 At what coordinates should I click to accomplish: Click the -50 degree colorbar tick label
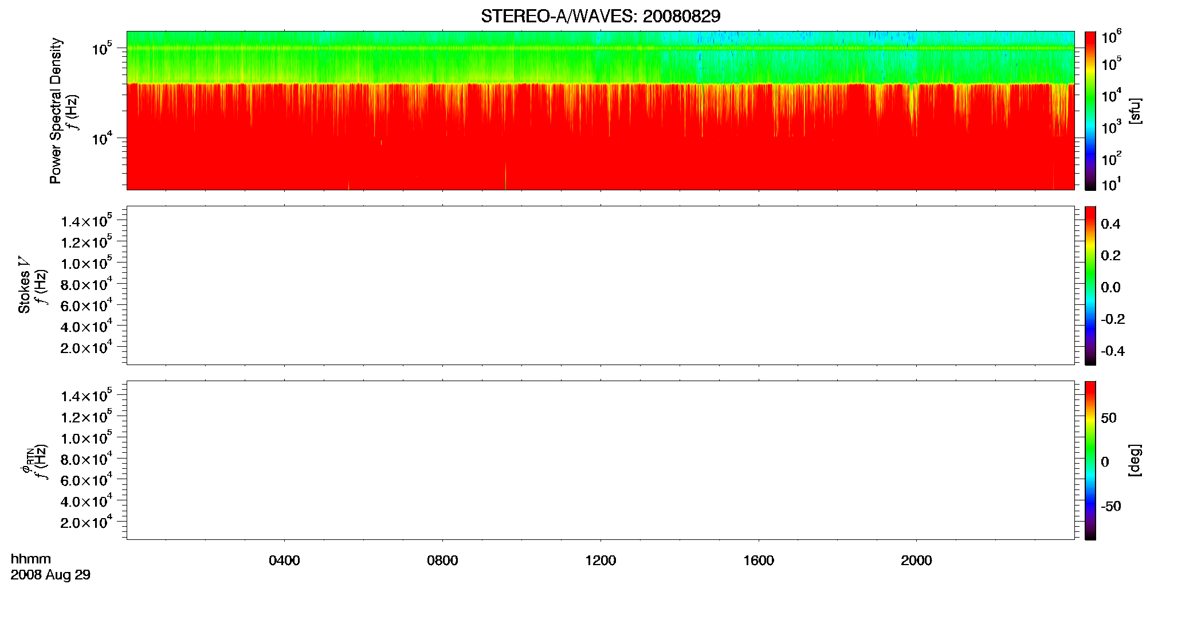pyautogui.click(x=1111, y=507)
